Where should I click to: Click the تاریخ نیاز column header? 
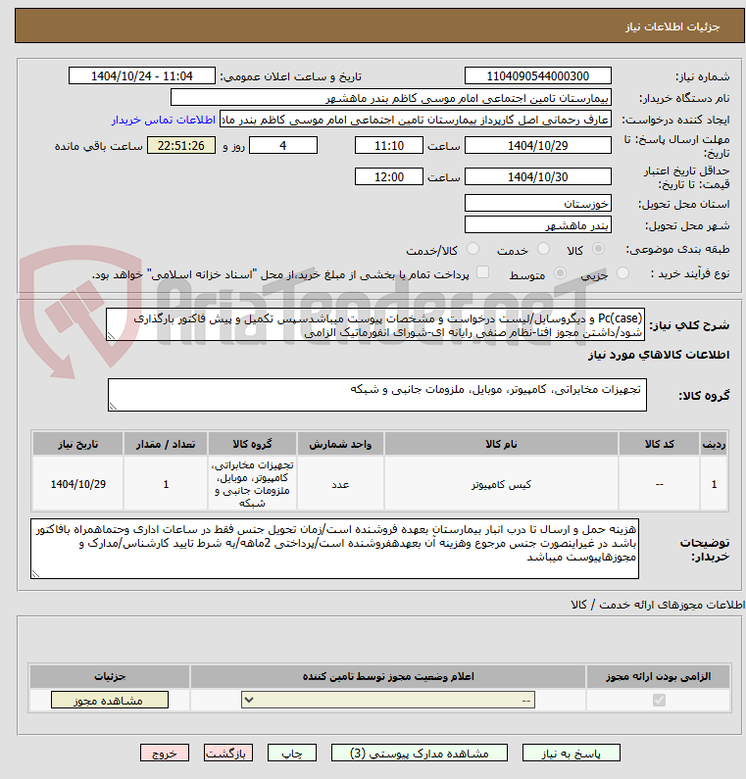[x=78, y=444]
